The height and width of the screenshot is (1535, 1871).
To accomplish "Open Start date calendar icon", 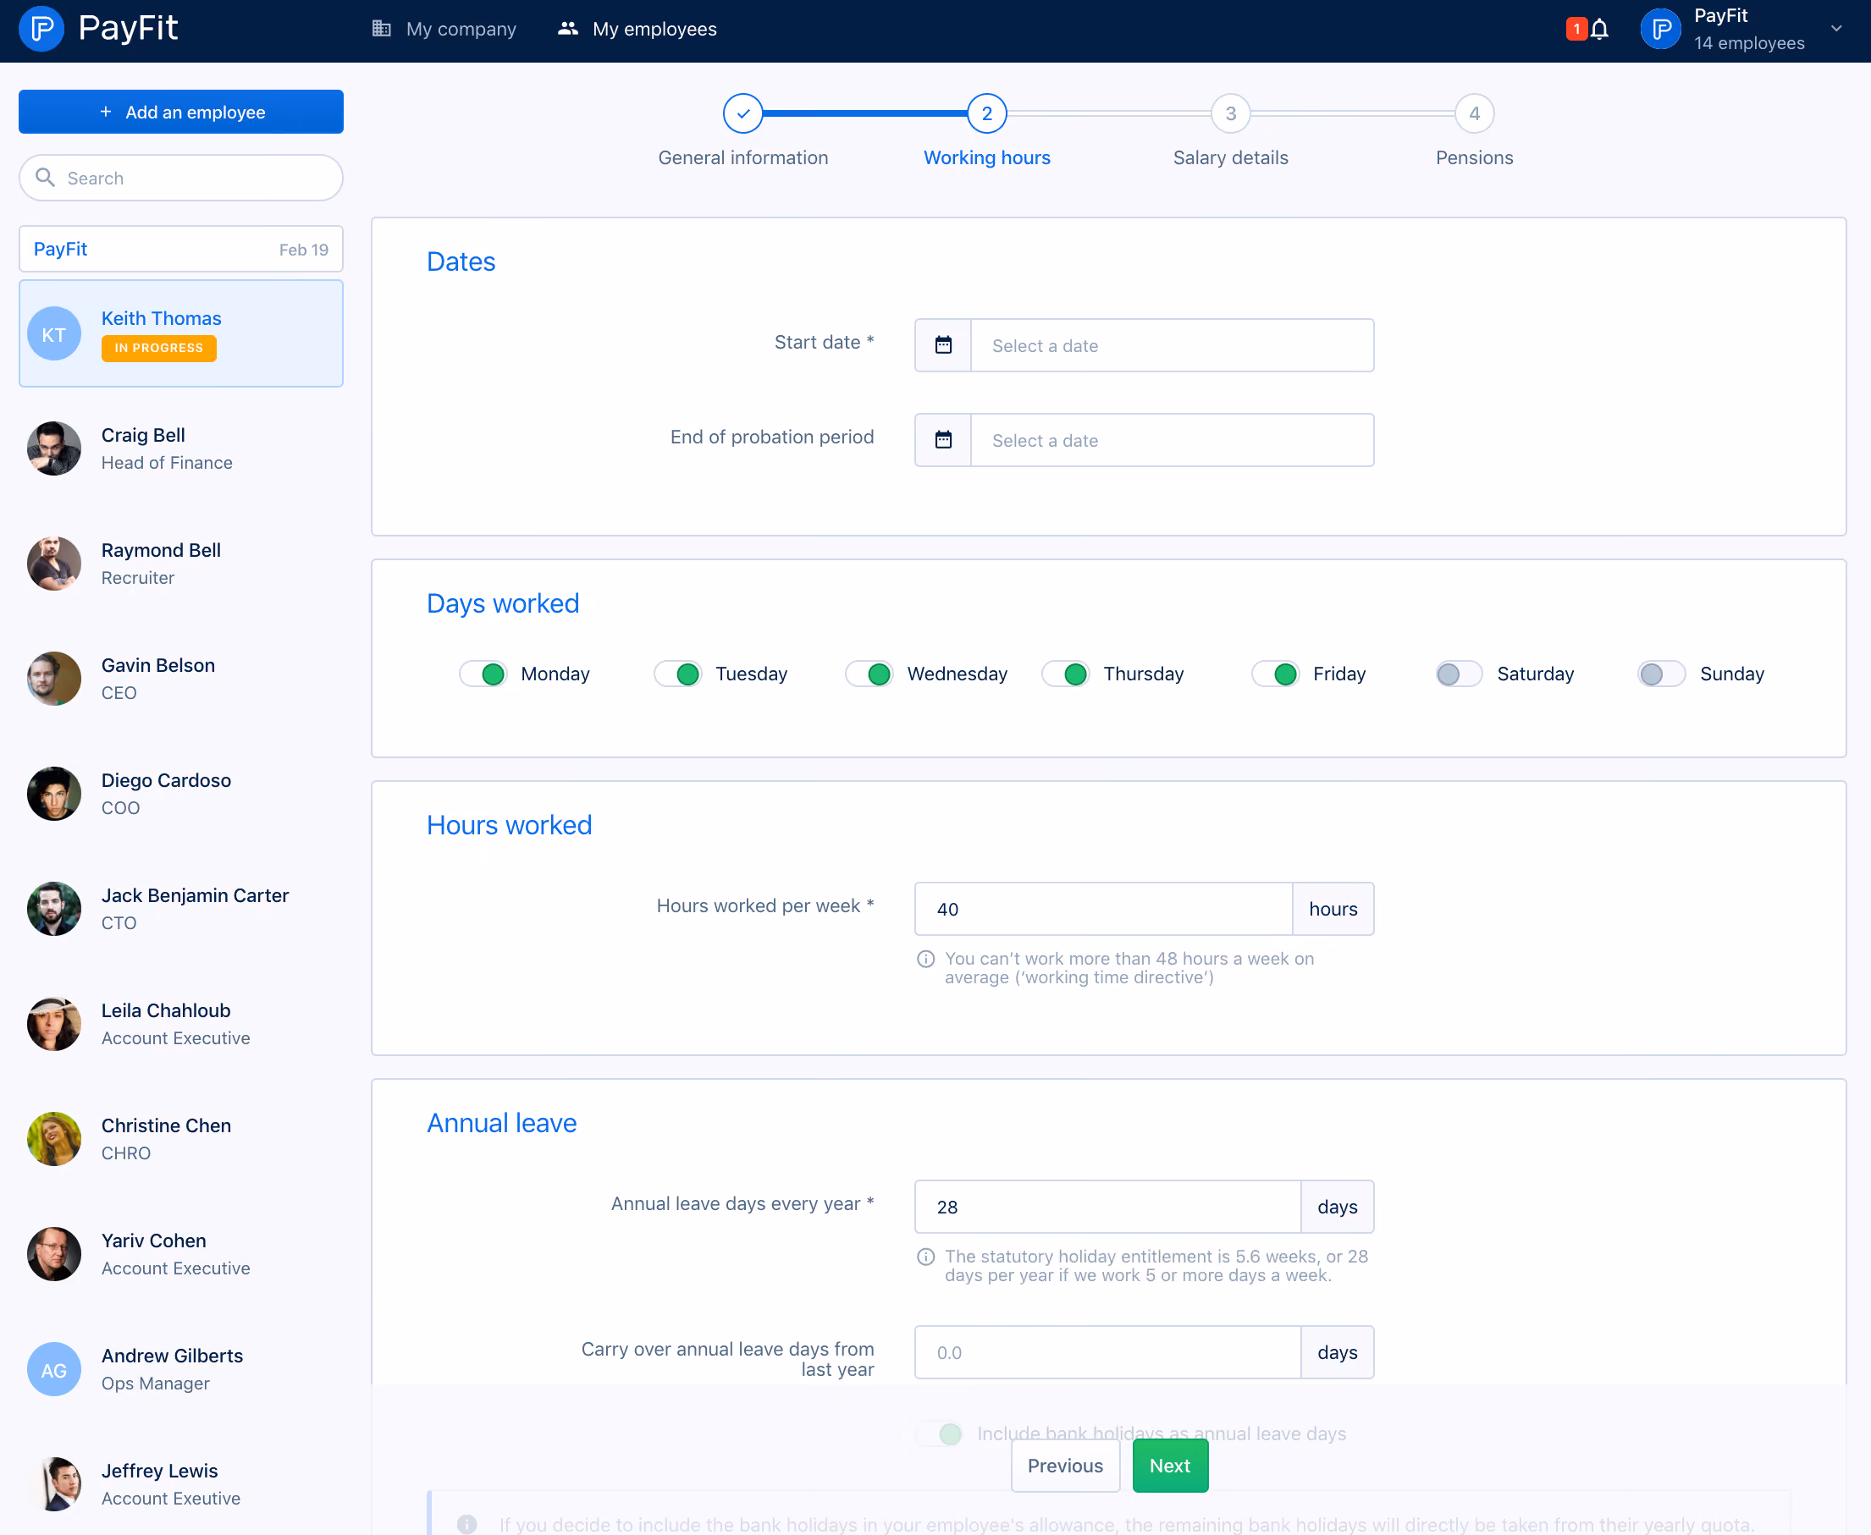I will point(943,345).
